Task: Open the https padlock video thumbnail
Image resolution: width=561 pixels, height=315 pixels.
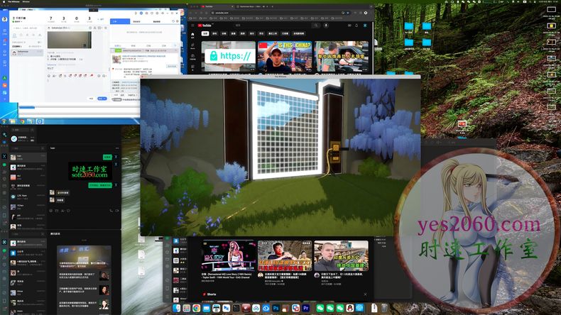Action: pyautogui.click(x=226, y=56)
